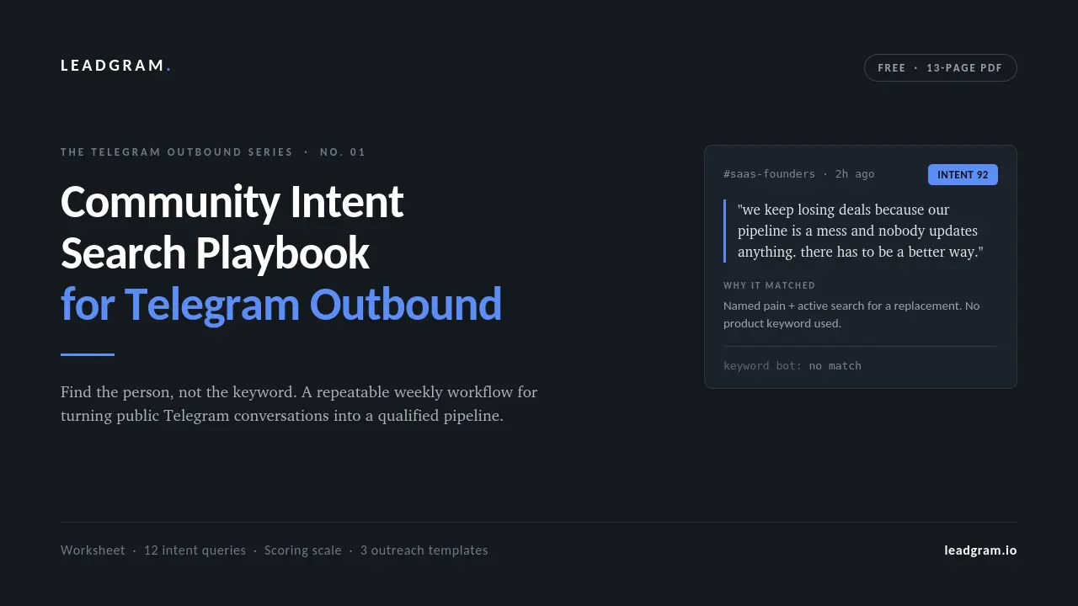
Task: Click the LEADGRAM logo wordmark
Action: (x=116, y=66)
